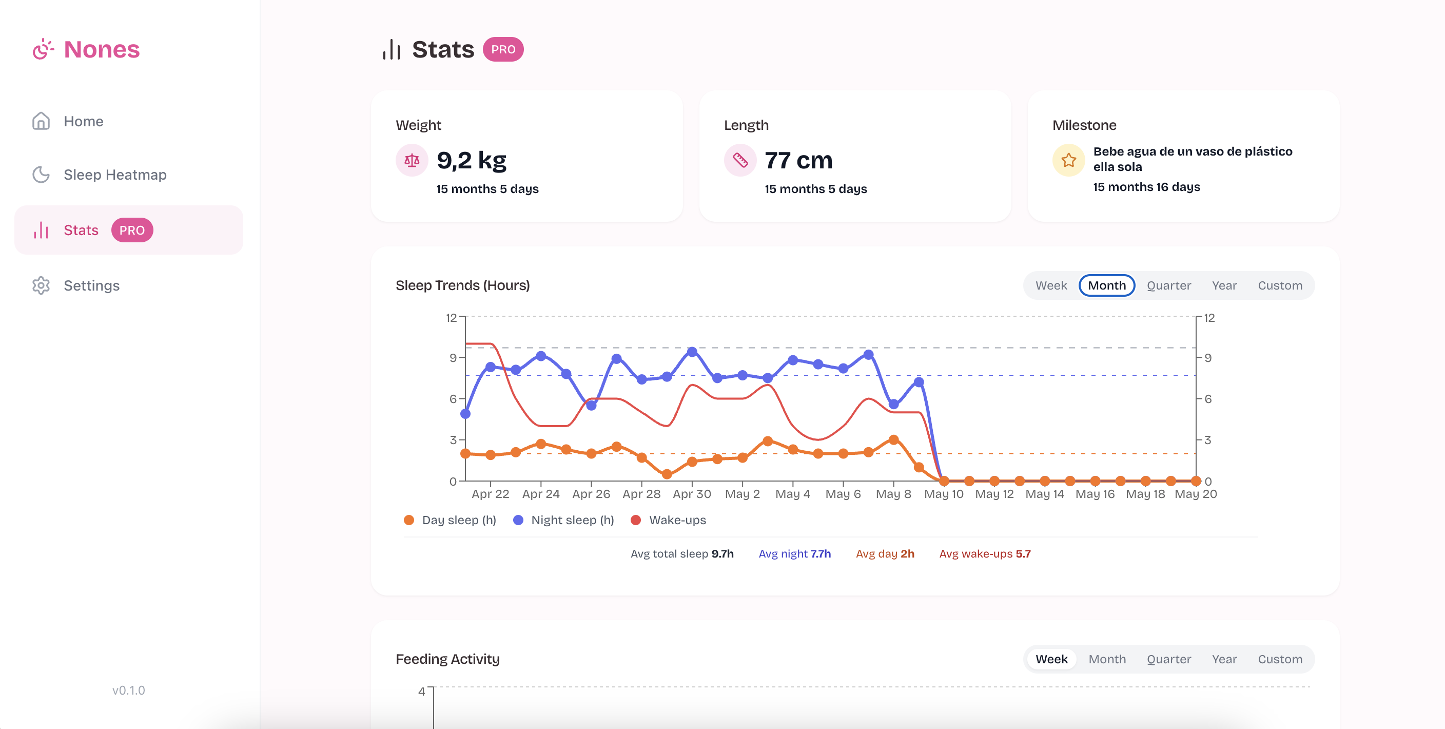The width and height of the screenshot is (1445, 729).
Task: Click Avg wake-ups 5.7 statistic
Action: pyautogui.click(x=985, y=554)
